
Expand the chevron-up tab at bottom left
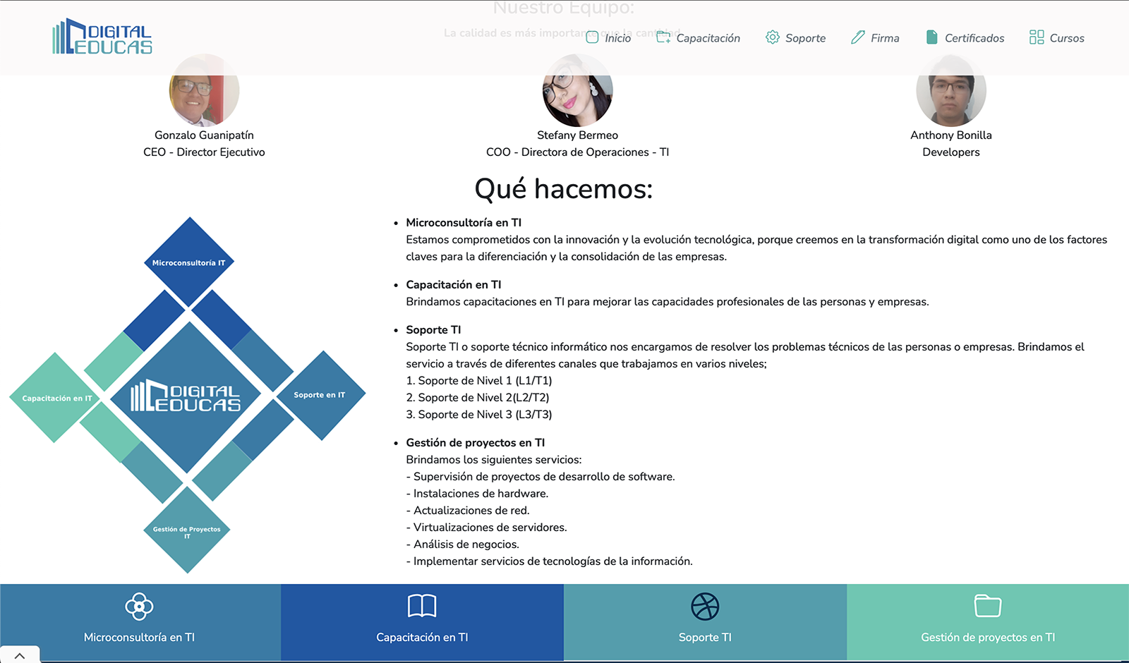(x=20, y=655)
